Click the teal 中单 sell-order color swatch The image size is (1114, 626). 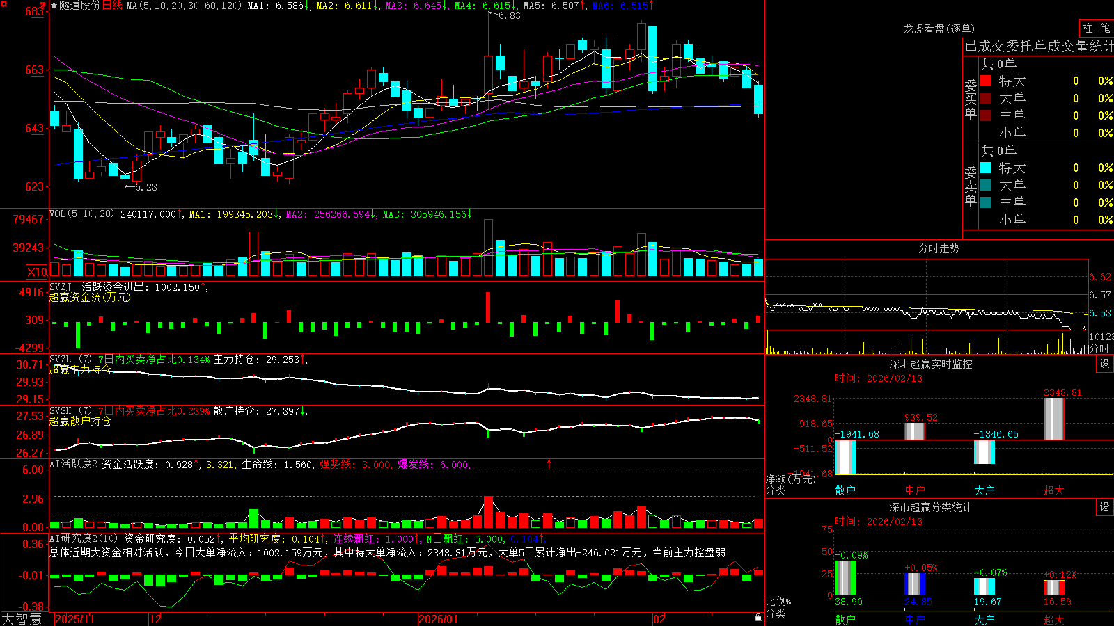point(986,202)
